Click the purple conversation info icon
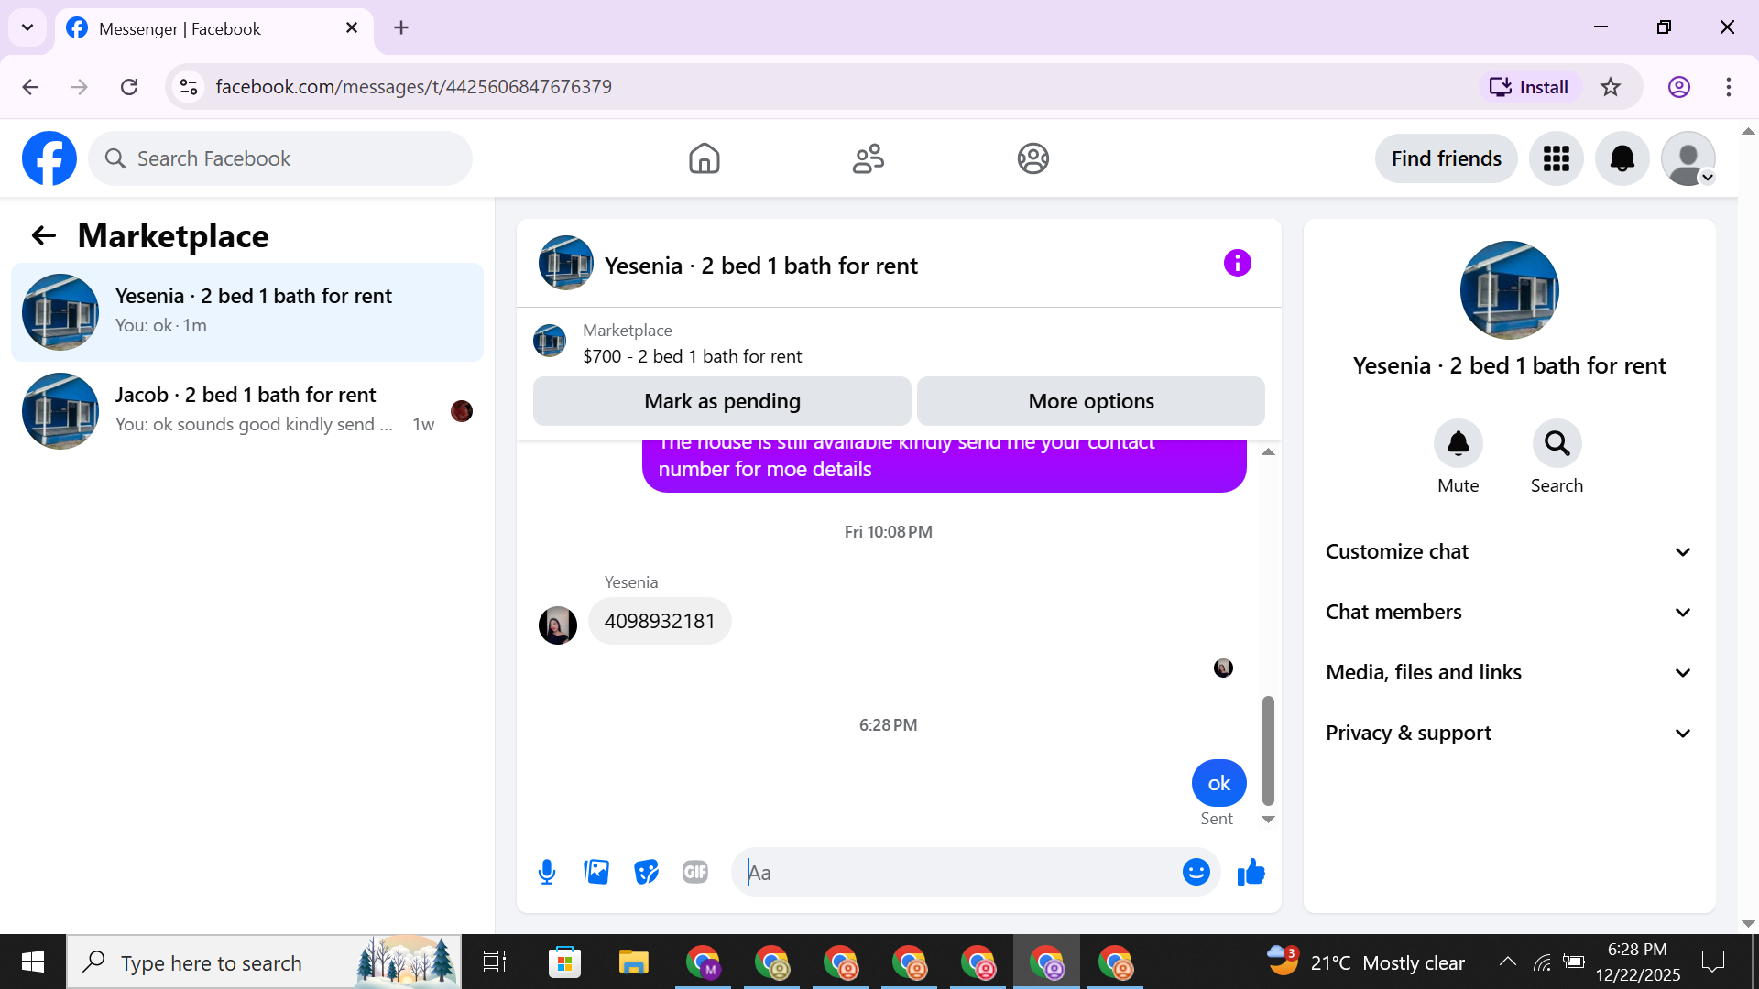1759x989 pixels. coord(1237,264)
